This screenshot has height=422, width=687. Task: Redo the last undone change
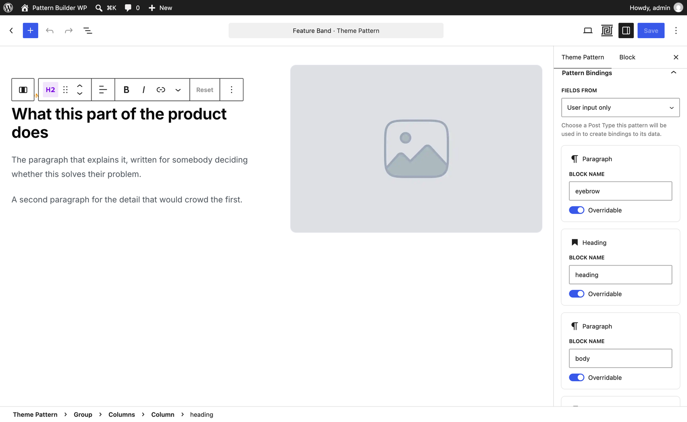click(69, 30)
